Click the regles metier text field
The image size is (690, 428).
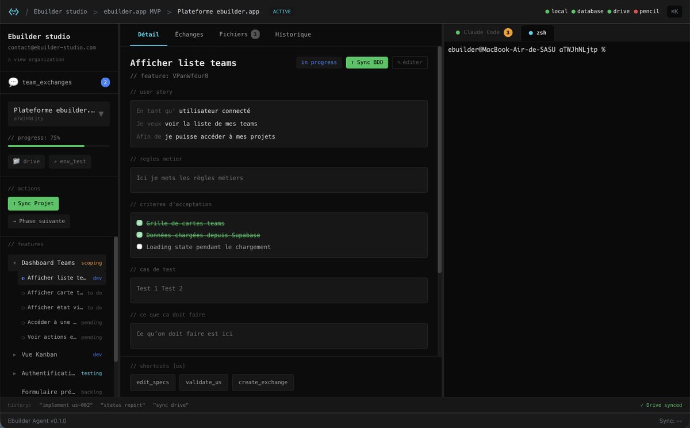(279, 179)
